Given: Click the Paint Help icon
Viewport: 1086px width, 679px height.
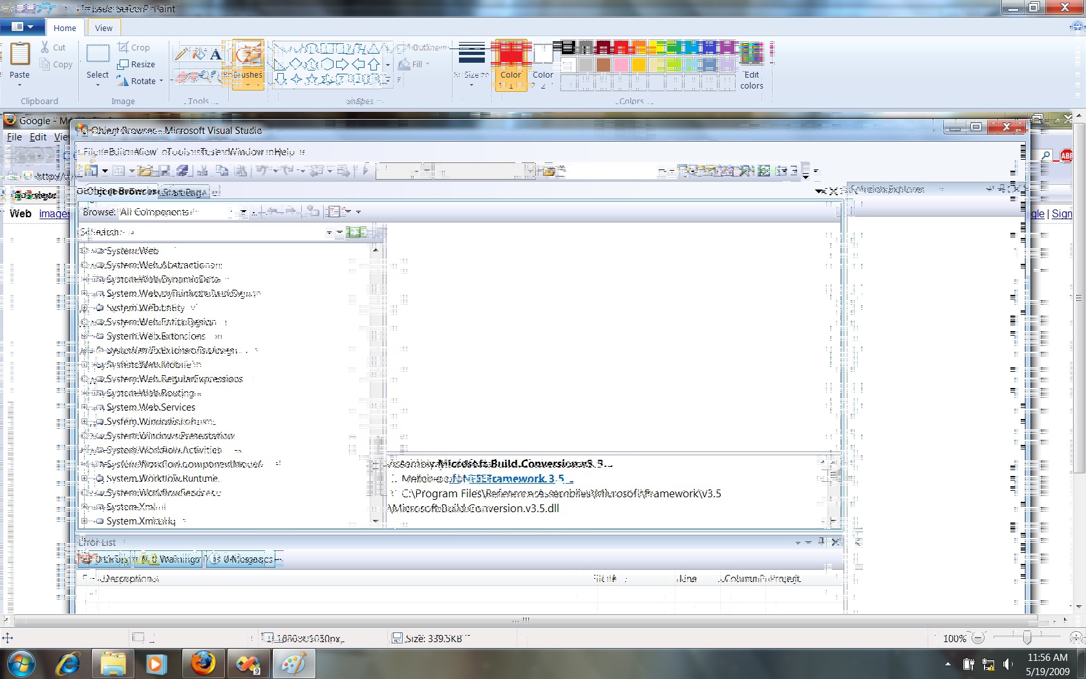Looking at the screenshot, I should [x=1078, y=27].
